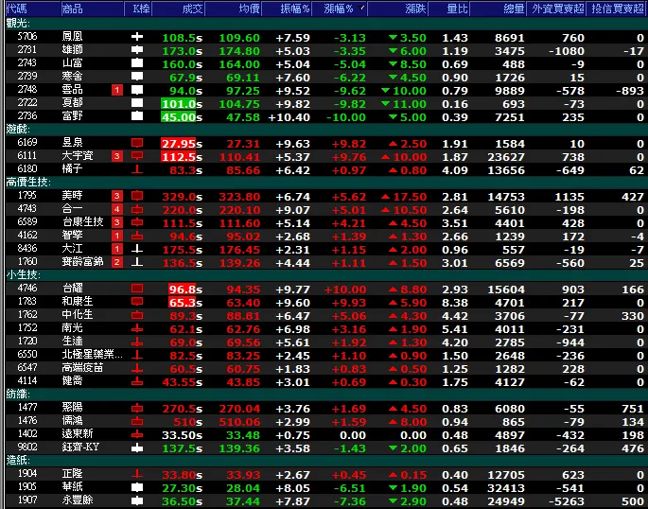Click the K棒 icon for 聚陽 1477
This screenshot has height=509, width=648.
click(x=137, y=408)
